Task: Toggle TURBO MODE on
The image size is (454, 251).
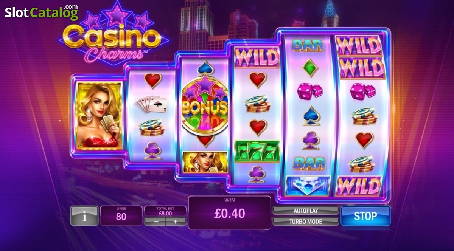Action: [306, 221]
